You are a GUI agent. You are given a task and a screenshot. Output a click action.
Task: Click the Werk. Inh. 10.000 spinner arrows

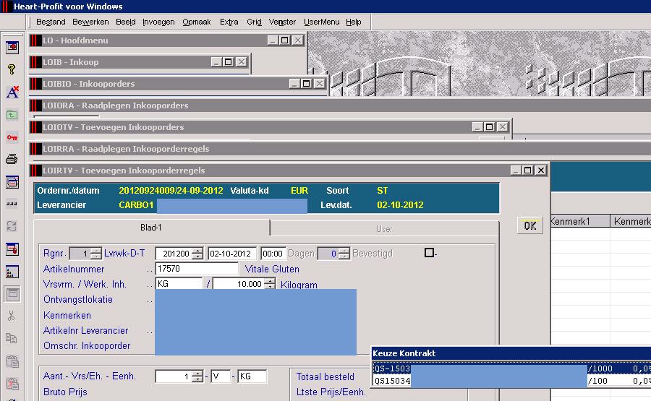(270, 284)
